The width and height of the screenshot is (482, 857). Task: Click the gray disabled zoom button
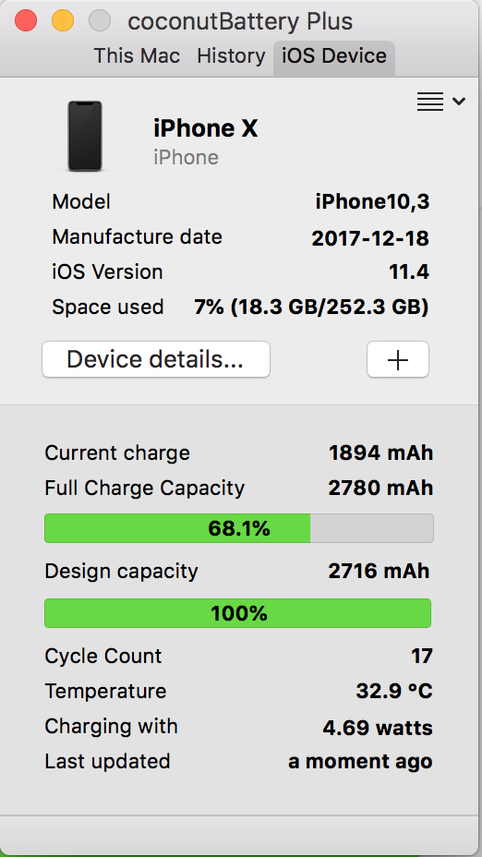pyautogui.click(x=100, y=20)
